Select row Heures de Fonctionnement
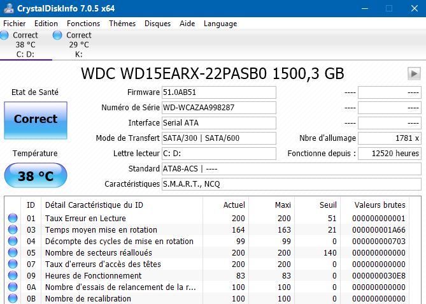The width and height of the screenshot is (426, 304). coord(208,275)
